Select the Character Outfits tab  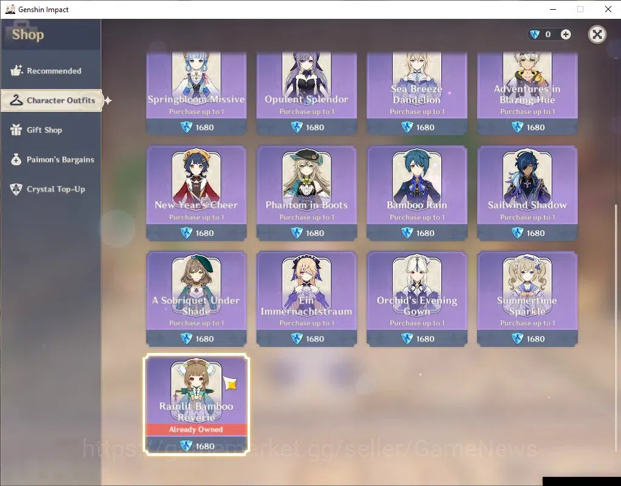coord(52,100)
